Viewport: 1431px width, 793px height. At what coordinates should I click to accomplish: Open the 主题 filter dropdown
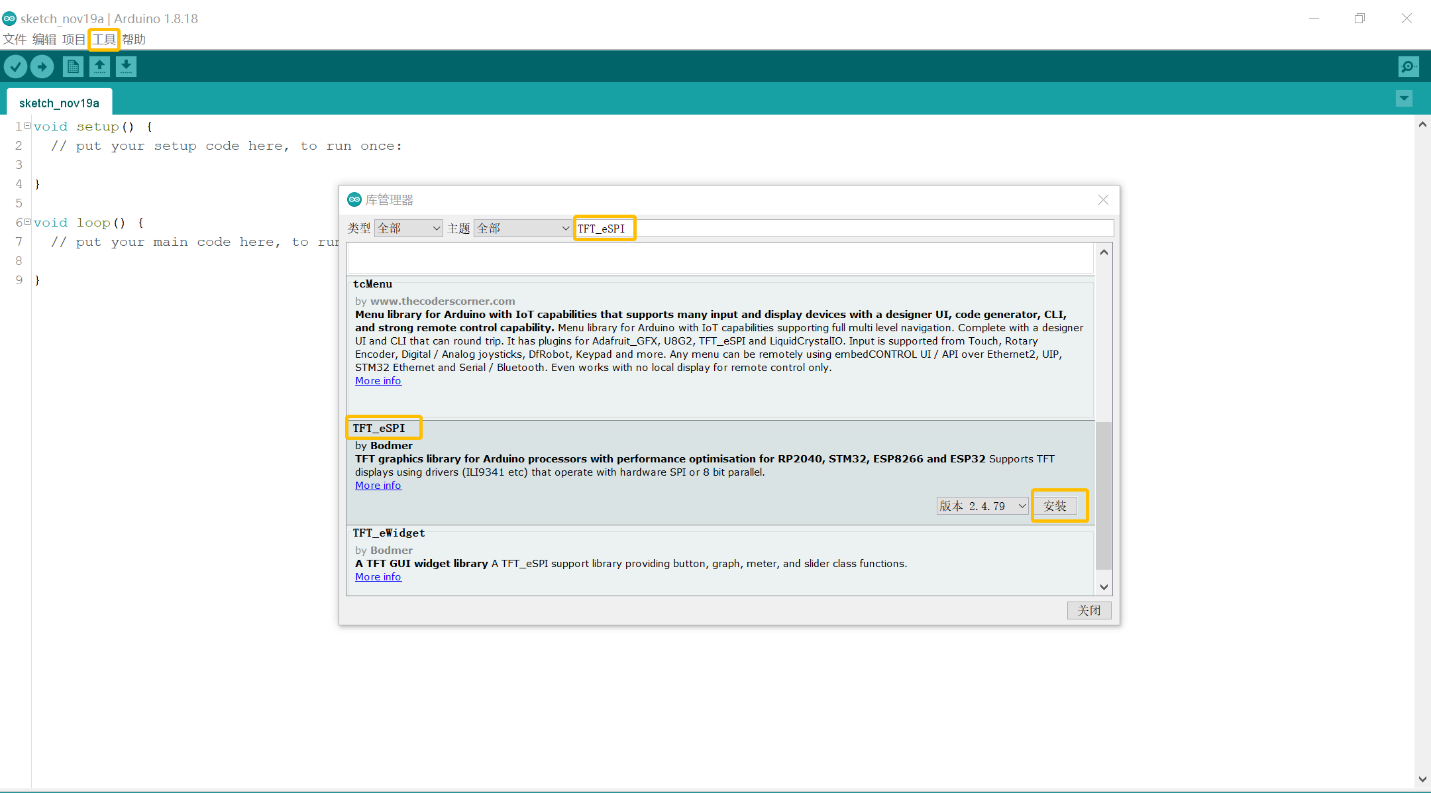(523, 229)
